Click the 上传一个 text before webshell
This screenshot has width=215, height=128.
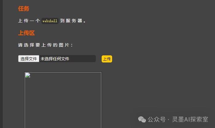pyautogui.click(x=29, y=21)
